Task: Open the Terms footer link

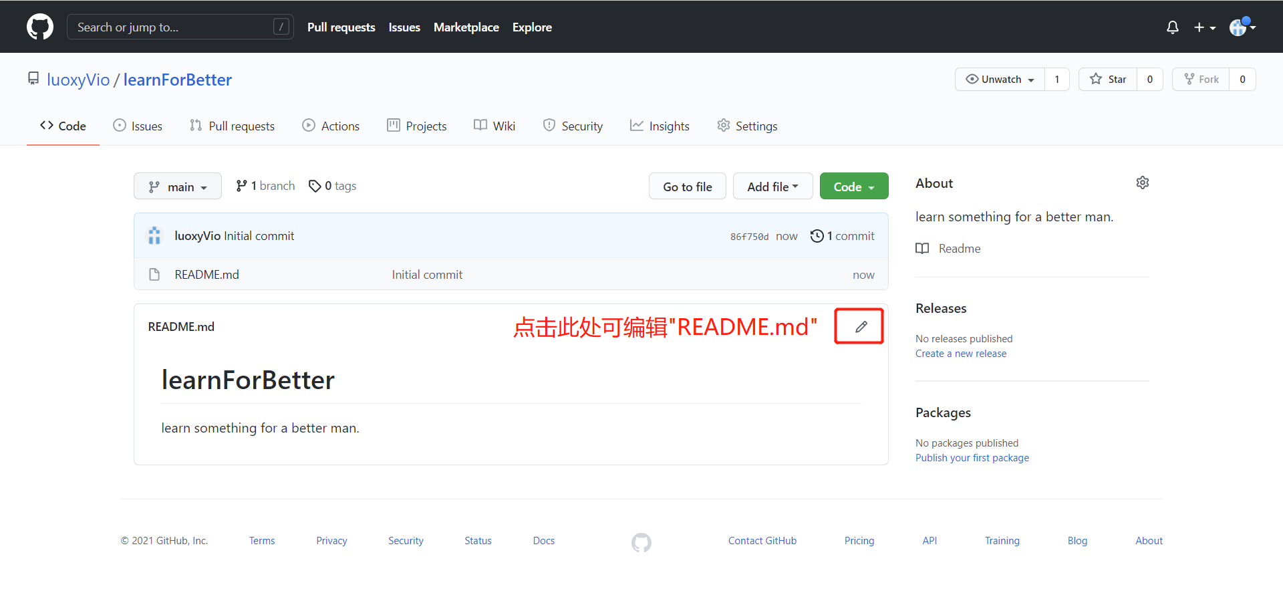Action: click(262, 541)
